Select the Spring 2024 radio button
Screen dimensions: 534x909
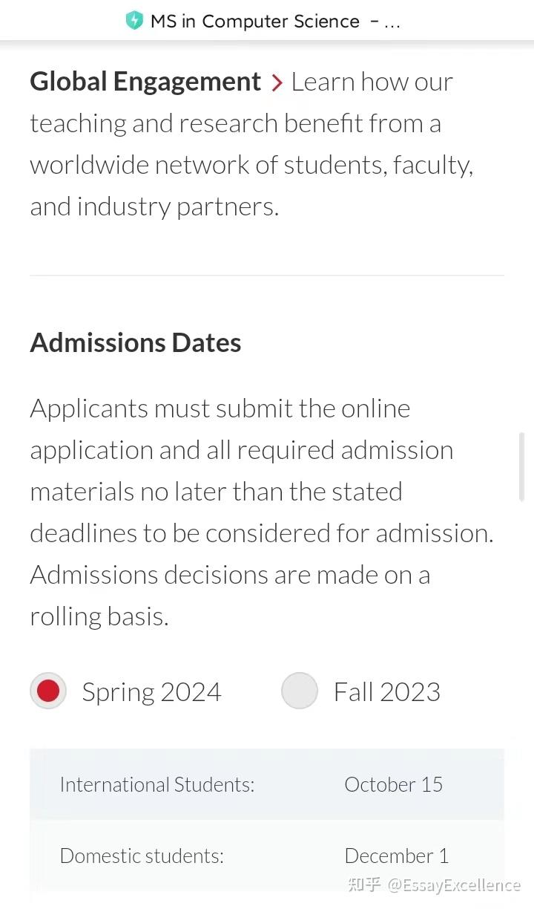point(47,691)
